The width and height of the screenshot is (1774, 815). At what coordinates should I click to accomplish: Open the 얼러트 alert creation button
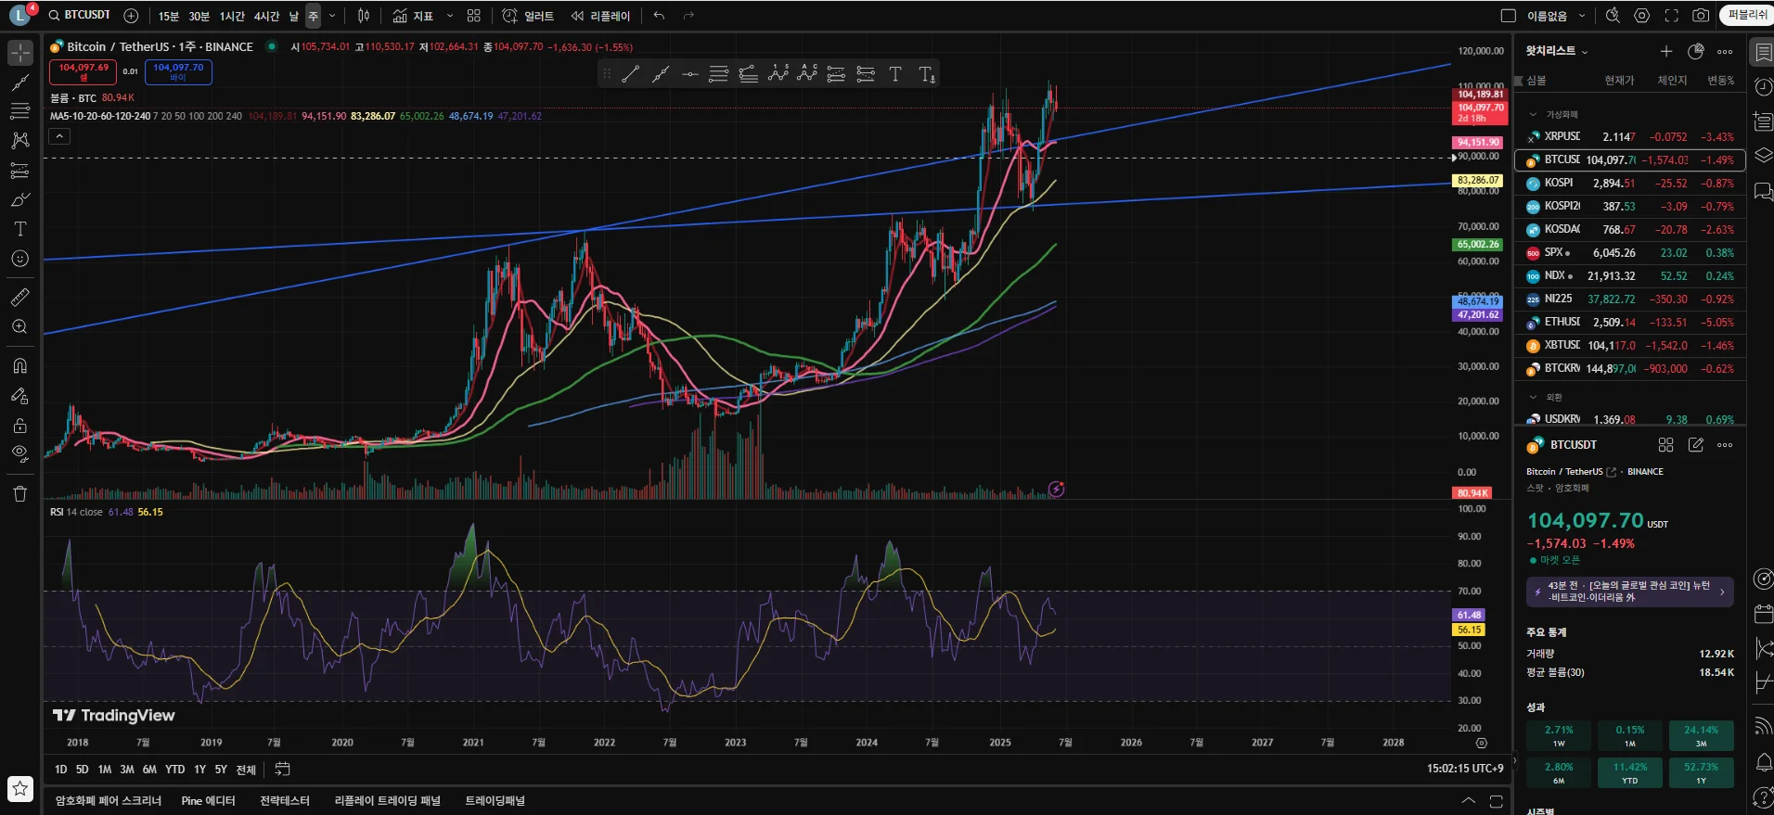tap(528, 16)
